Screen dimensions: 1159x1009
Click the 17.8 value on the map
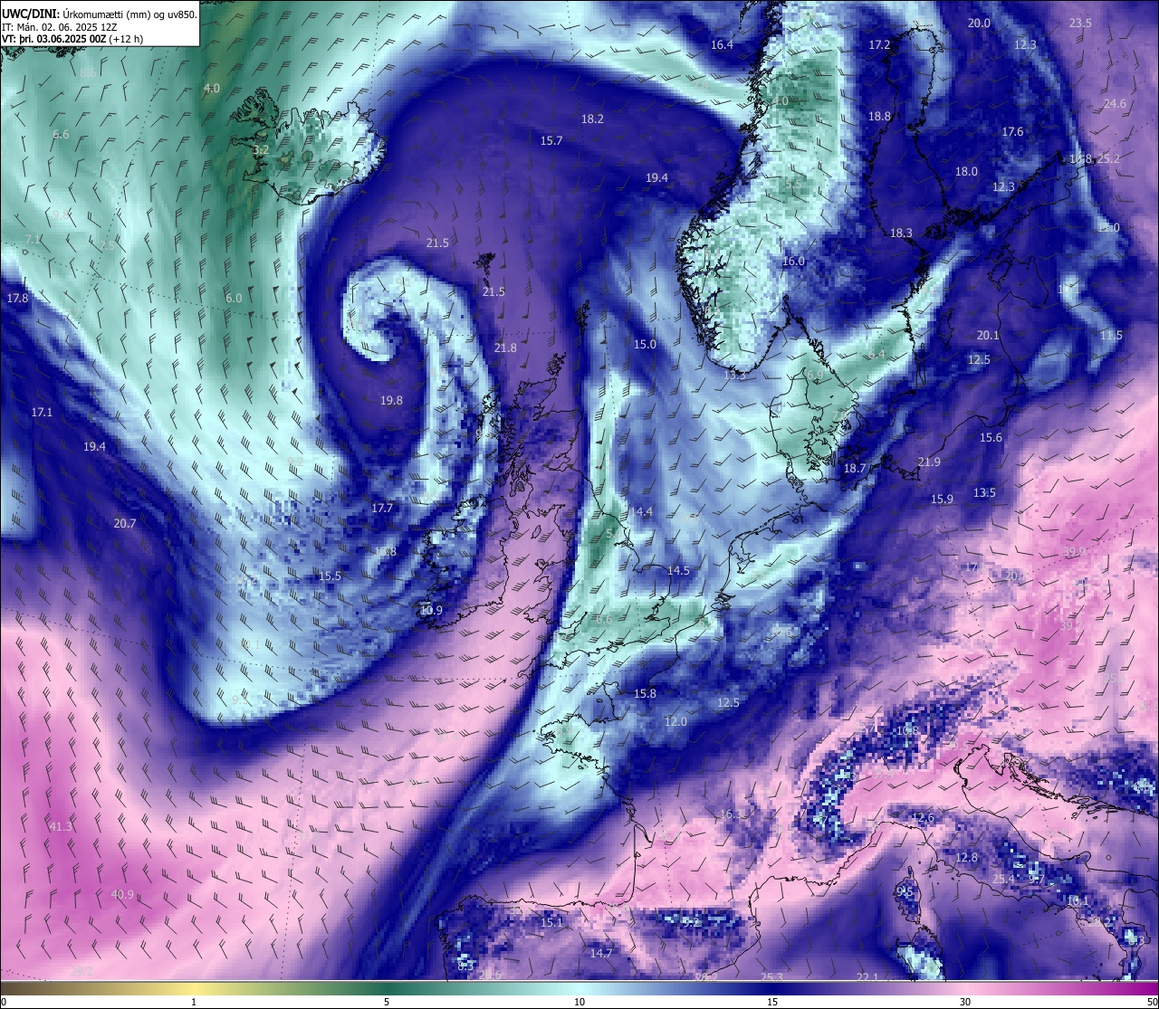[x=17, y=298]
